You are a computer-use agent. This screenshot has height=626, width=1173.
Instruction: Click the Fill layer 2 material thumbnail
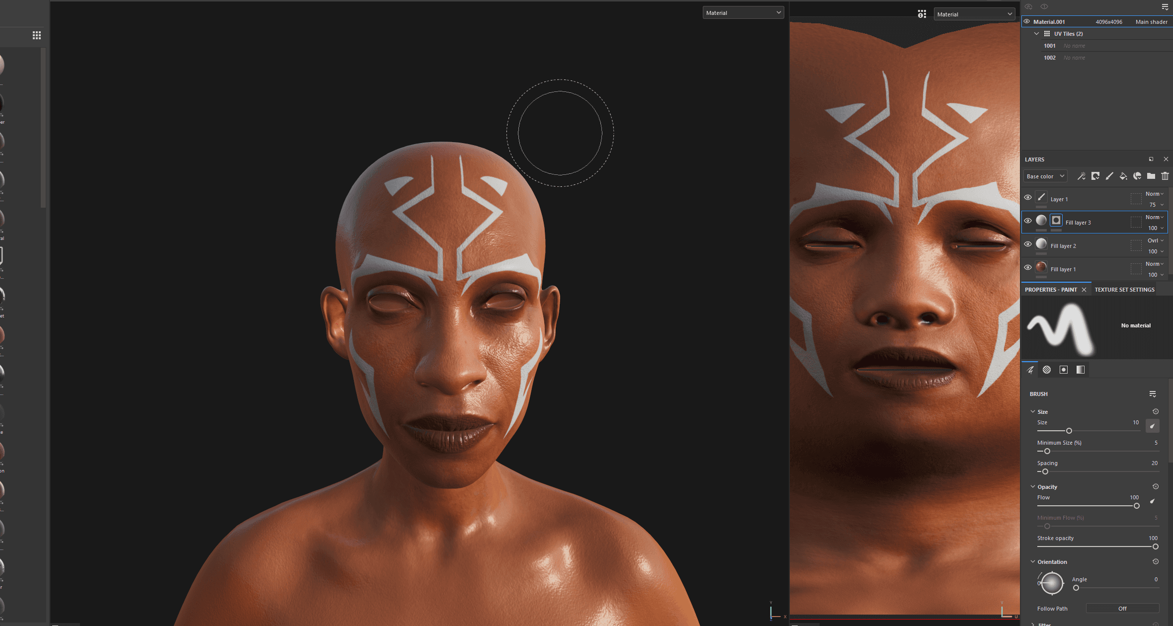1041,244
